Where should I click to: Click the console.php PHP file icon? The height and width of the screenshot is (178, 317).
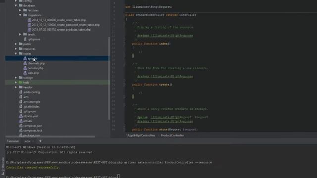coord(25,68)
